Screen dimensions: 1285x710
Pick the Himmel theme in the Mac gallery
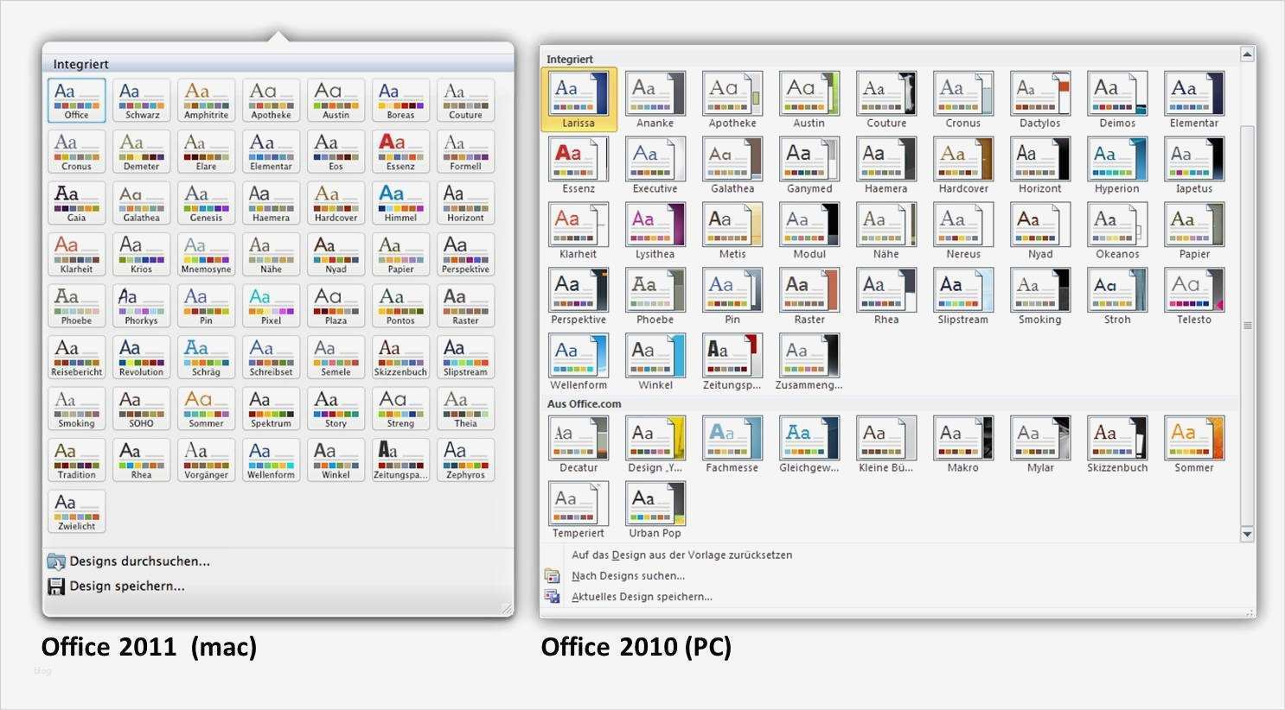point(400,203)
